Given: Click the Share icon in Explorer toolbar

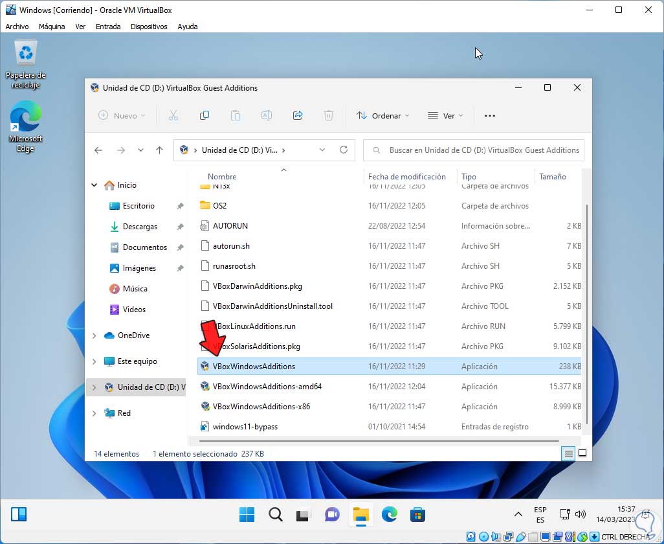Looking at the screenshot, I should (x=298, y=115).
